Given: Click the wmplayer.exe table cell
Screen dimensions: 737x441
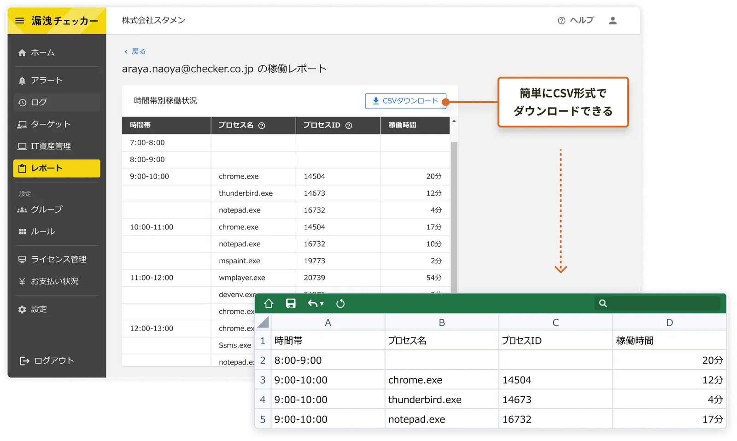Looking at the screenshot, I should (x=253, y=278).
